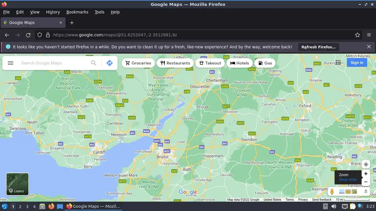Open the Privacy link
The height and width of the screenshot is (211, 376).
point(303,200)
